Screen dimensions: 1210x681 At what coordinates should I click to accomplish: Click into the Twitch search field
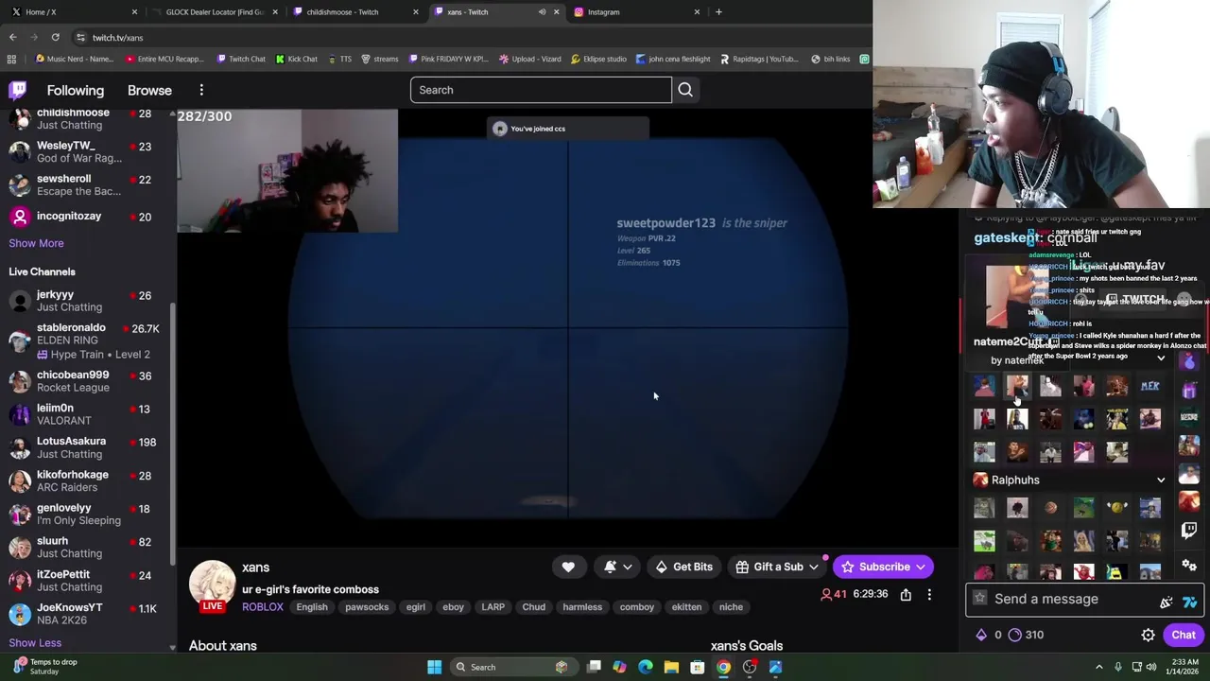click(541, 90)
